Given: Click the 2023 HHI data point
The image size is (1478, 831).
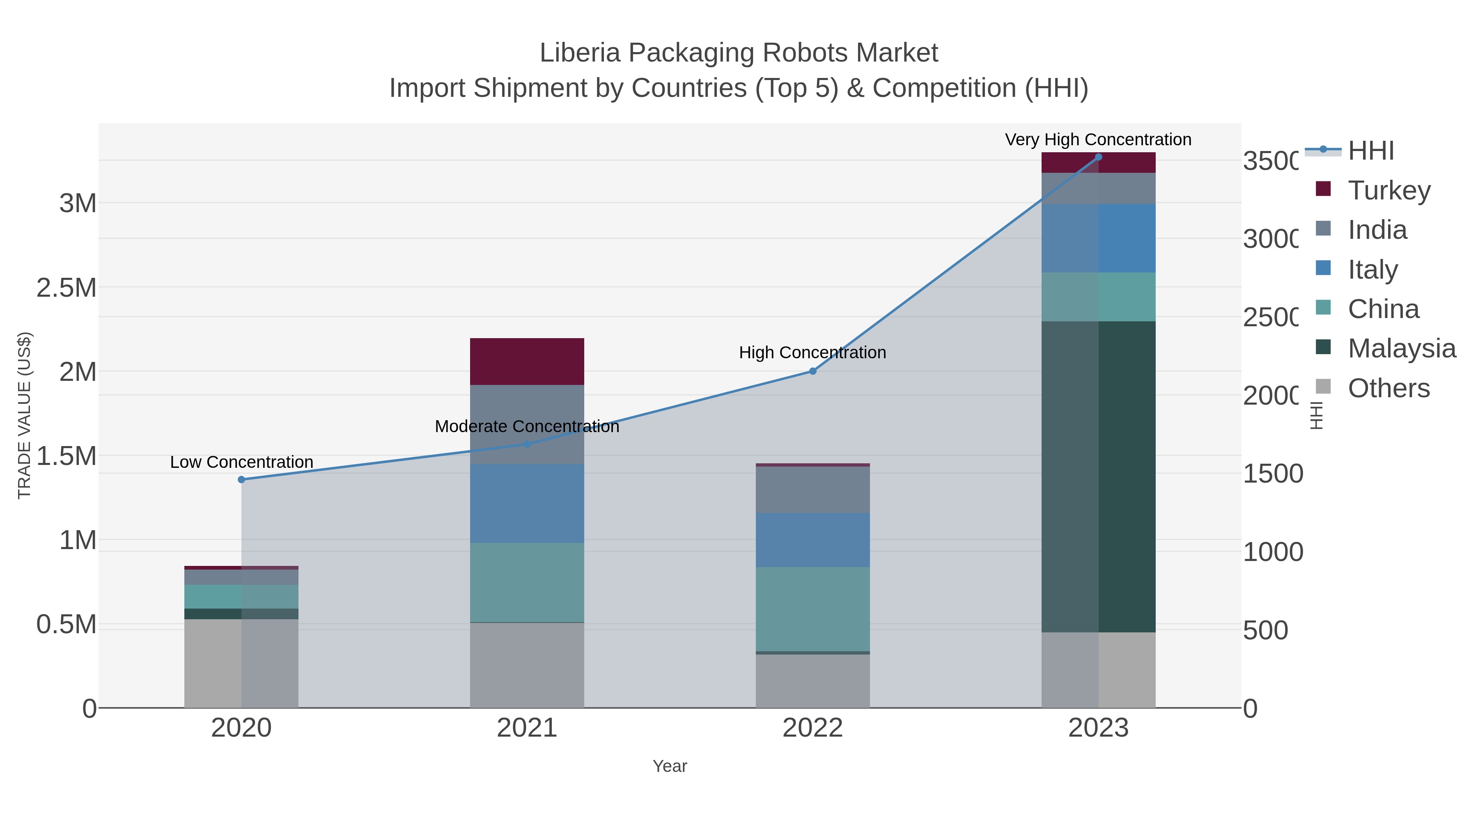Looking at the screenshot, I should point(1098,157).
